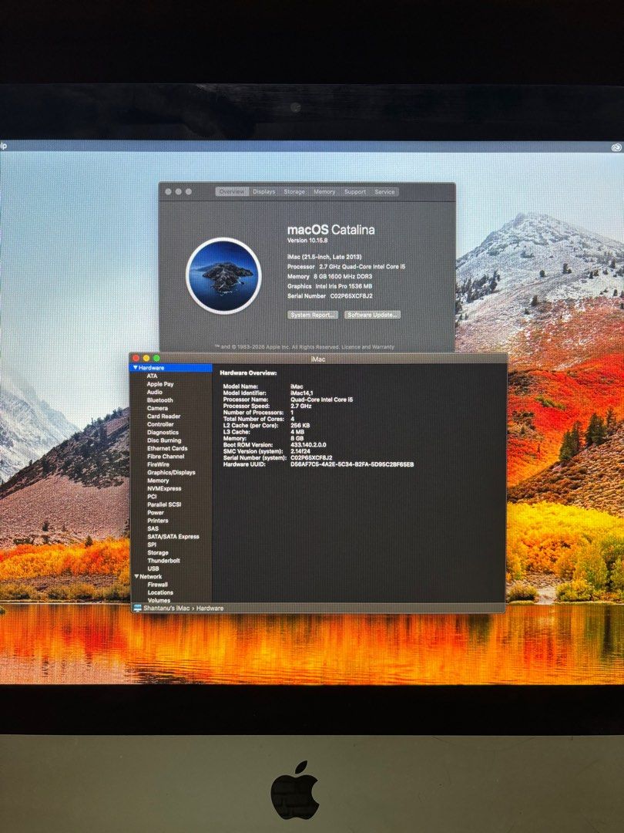Open the Service tab
The height and width of the screenshot is (833, 624).
tap(384, 192)
